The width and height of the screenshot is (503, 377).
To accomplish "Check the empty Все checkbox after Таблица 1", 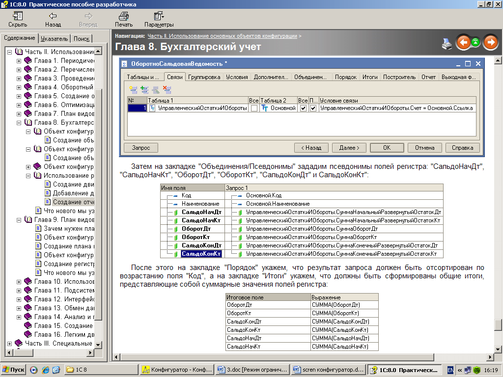I will (x=254, y=108).
